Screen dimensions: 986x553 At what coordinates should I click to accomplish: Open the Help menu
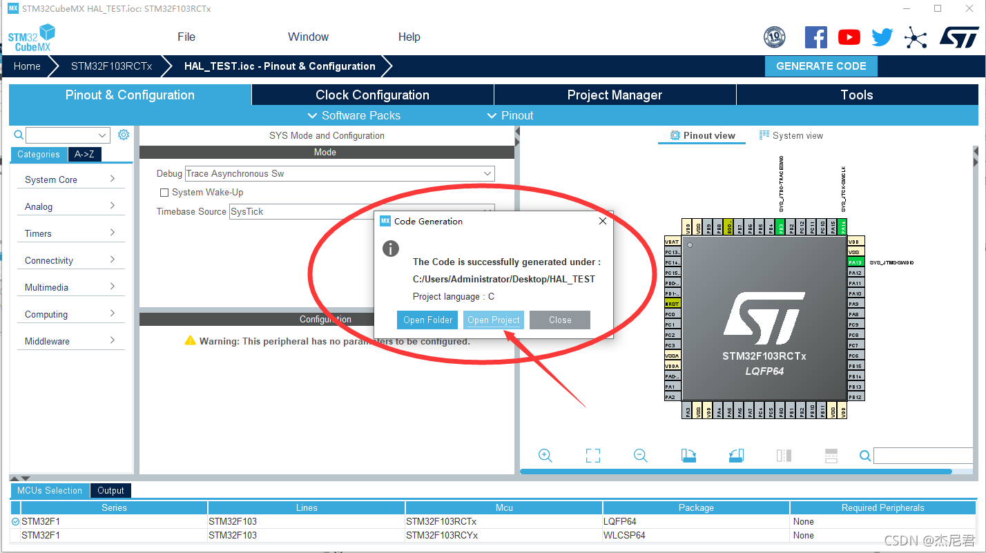[409, 37]
